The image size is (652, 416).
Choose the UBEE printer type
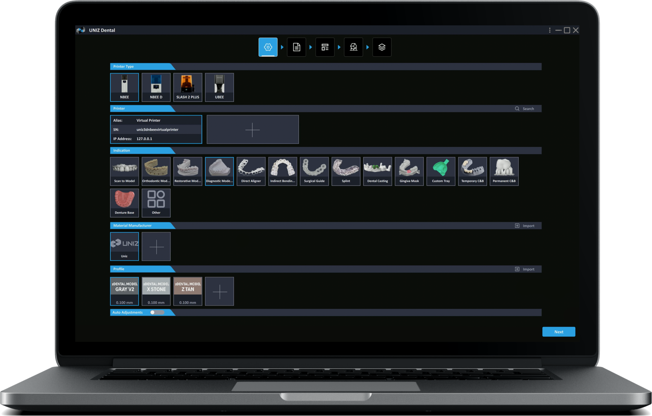pos(219,87)
